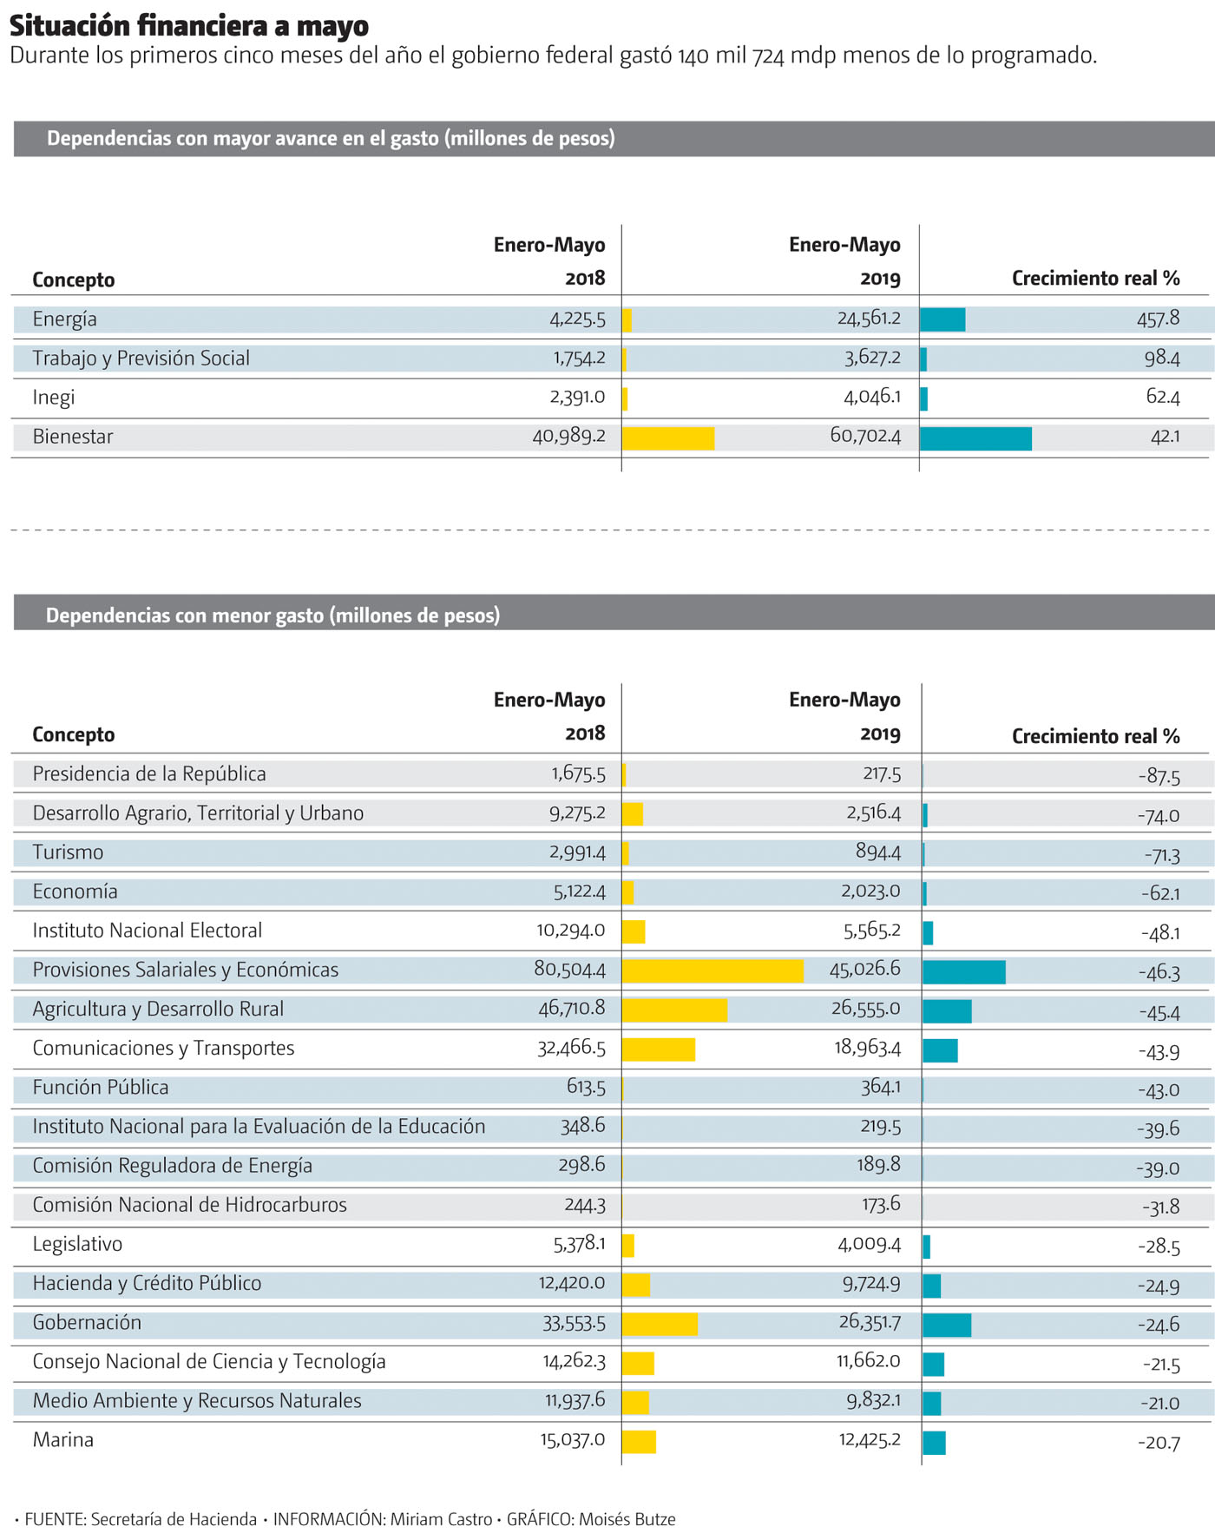Click the Gobernación row label

pos(87,1323)
